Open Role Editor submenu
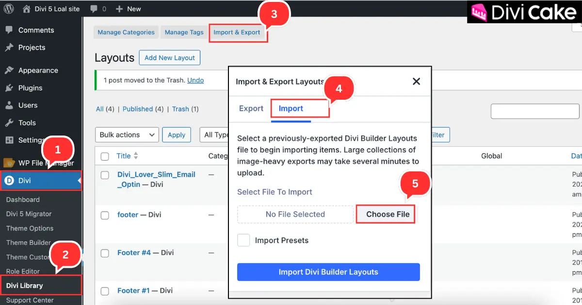Viewport: 582px width, 305px height. pyautogui.click(x=23, y=272)
